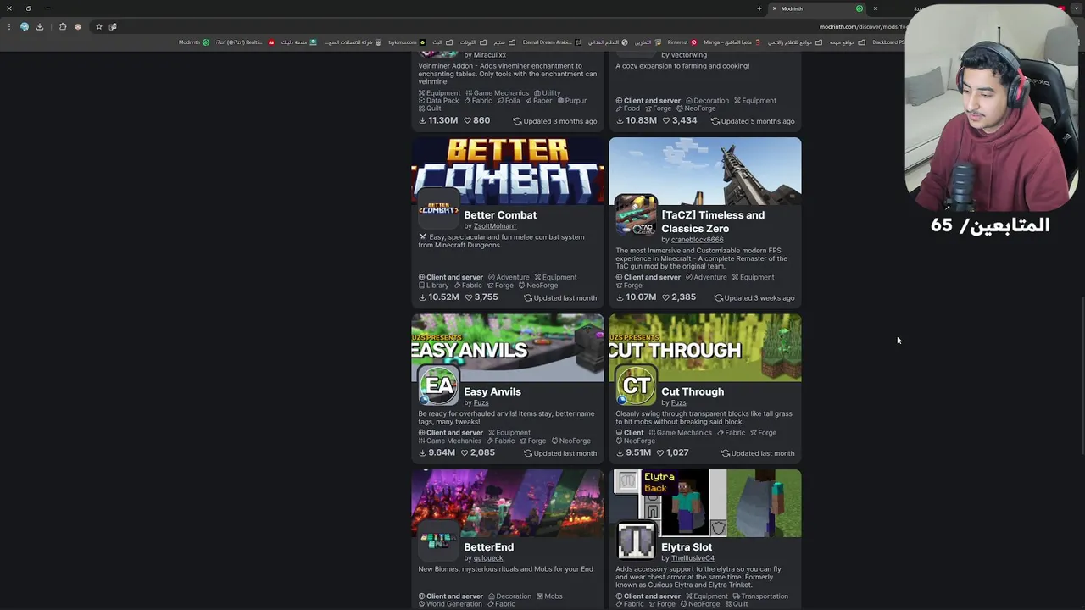This screenshot has height=610, width=1085.
Task: Open author vectorwing profile
Action: [689, 55]
